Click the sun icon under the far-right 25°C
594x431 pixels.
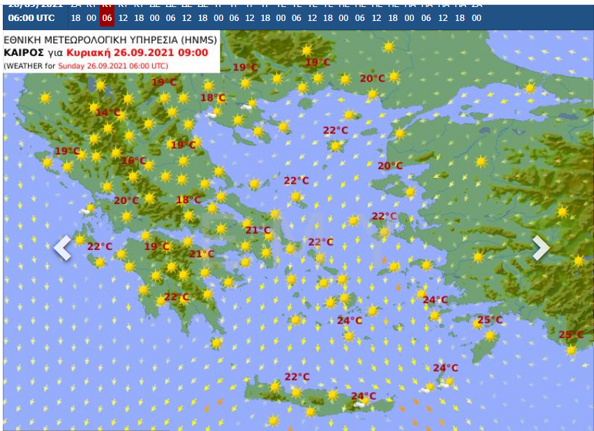tap(571, 350)
